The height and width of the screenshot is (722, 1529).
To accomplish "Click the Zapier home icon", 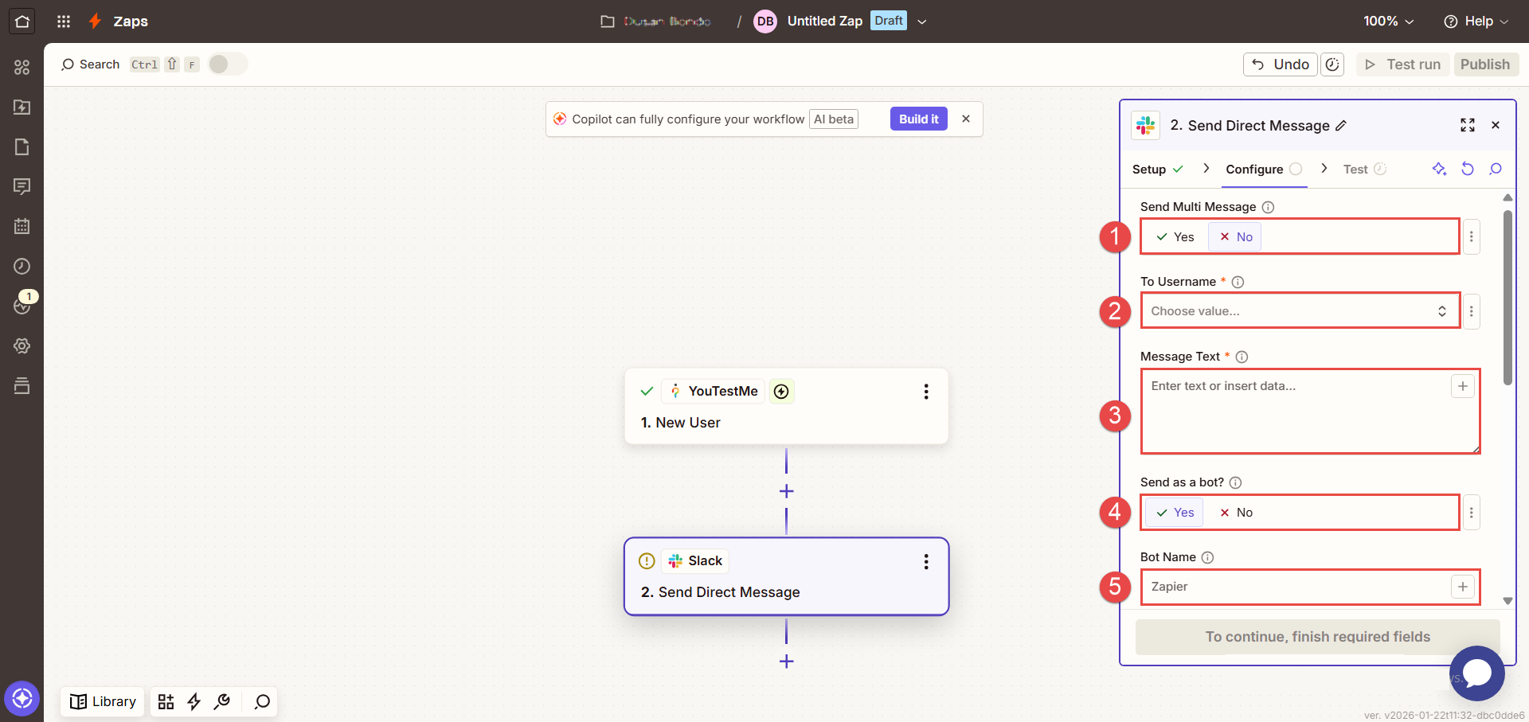I will pos(22,21).
